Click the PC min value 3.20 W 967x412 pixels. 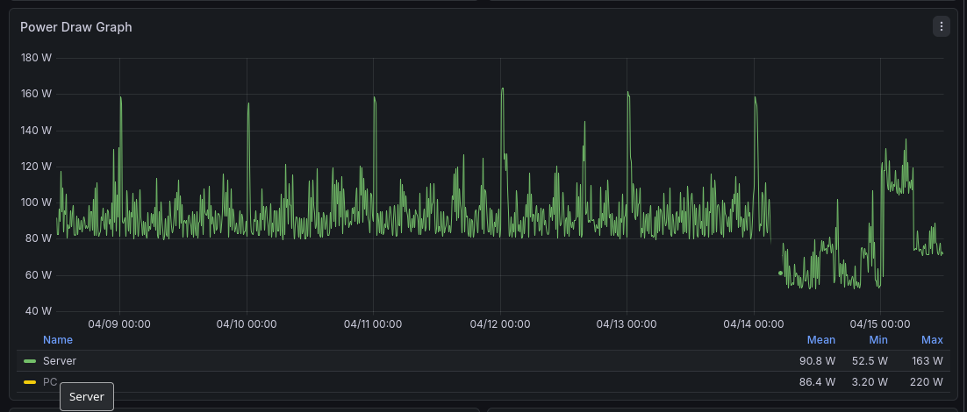(870, 382)
